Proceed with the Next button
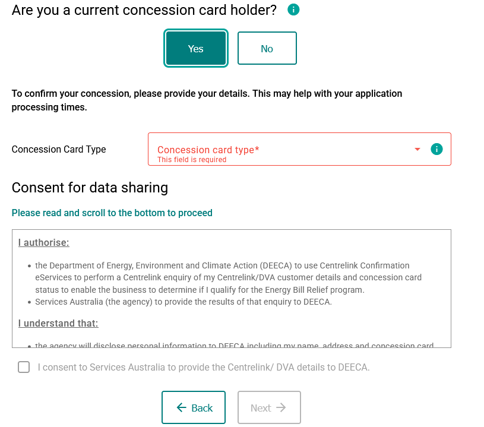484x427 pixels. 269,407
